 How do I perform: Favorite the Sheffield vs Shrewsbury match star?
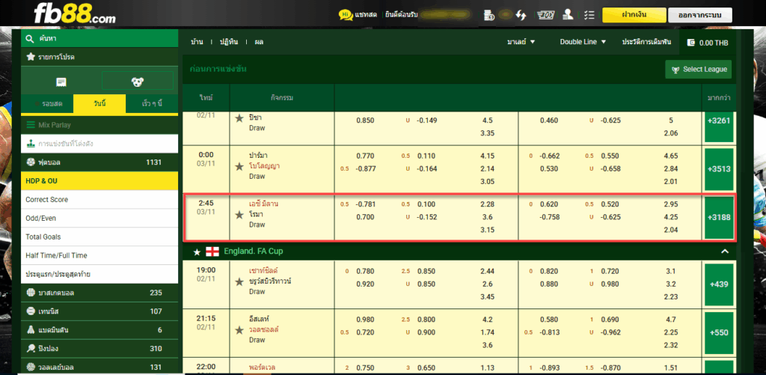click(239, 281)
